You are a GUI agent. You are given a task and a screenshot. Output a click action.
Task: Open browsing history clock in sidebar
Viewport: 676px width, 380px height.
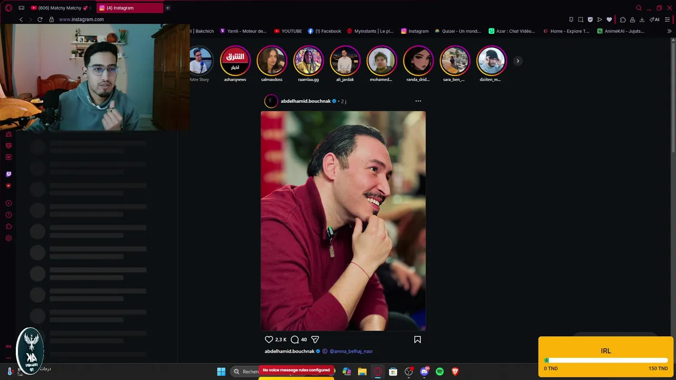pyautogui.click(x=8, y=215)
